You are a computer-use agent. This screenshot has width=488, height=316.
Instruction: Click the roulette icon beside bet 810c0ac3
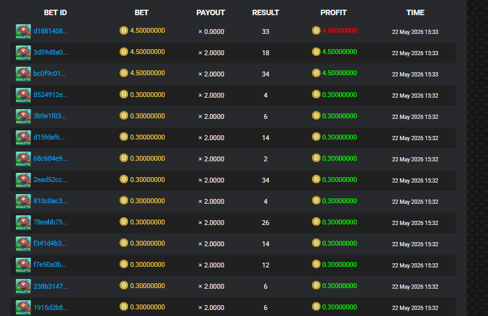pyautogui.click(x=23, y=201)
